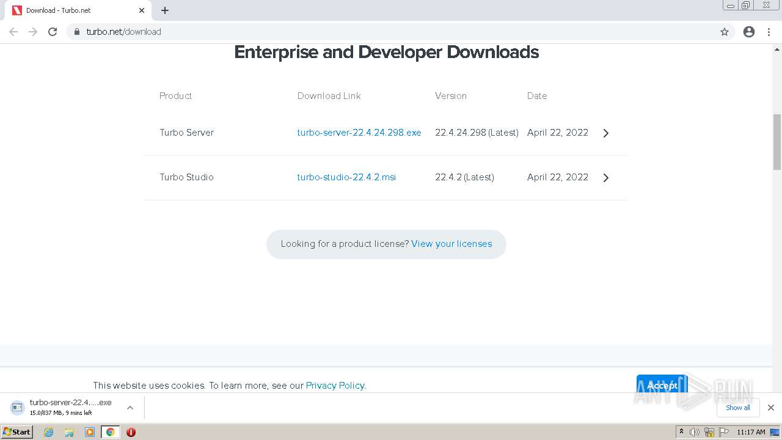Image resolution: width=782 pixels, height=440 pixels.
Task: Click the Turbo Server product name
Action: 186,133
